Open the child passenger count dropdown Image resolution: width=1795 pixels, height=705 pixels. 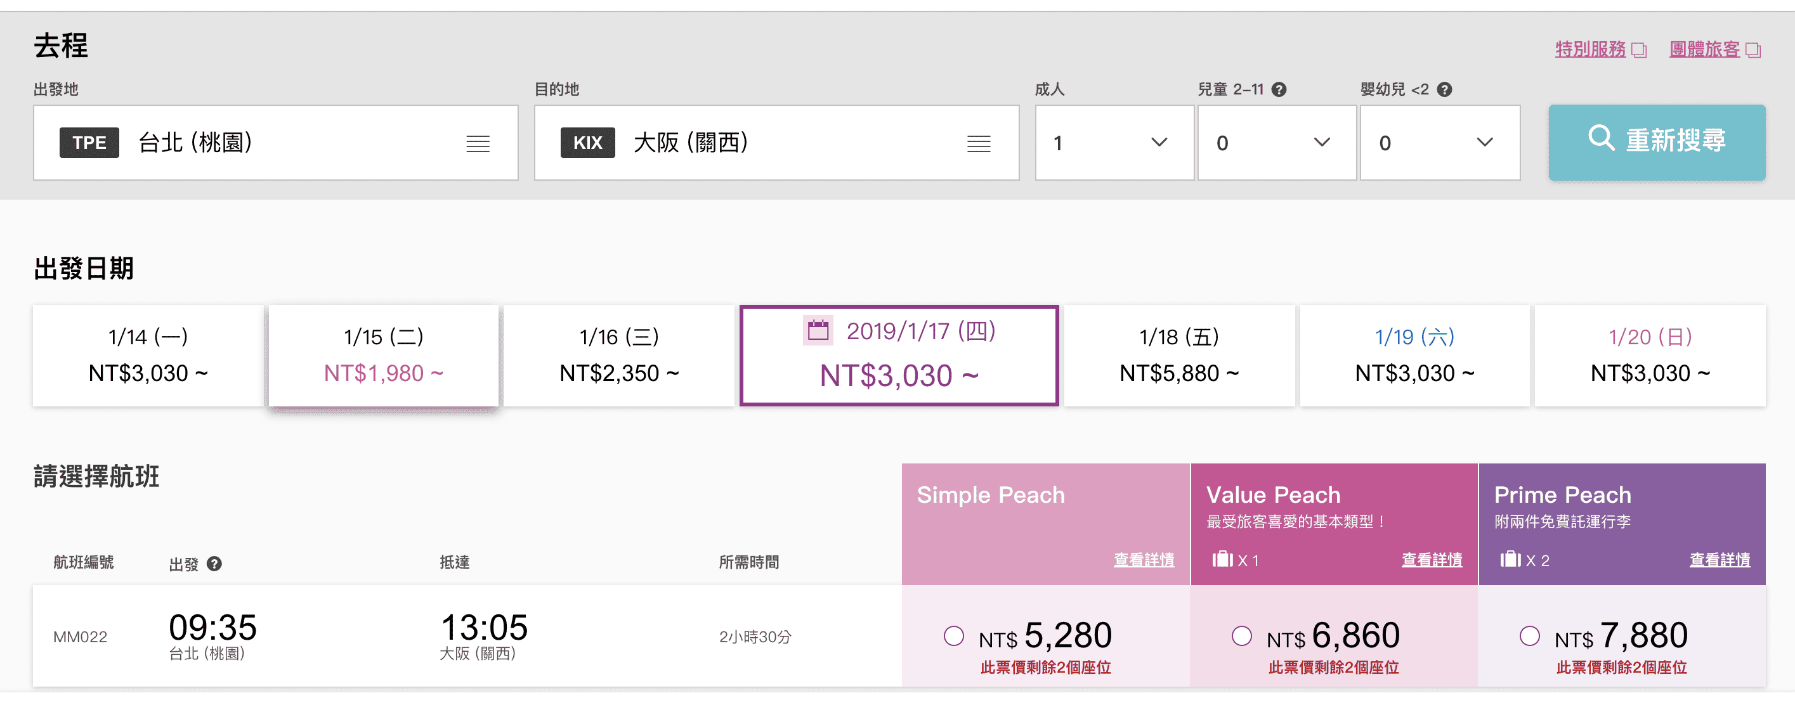(1277, 143)
